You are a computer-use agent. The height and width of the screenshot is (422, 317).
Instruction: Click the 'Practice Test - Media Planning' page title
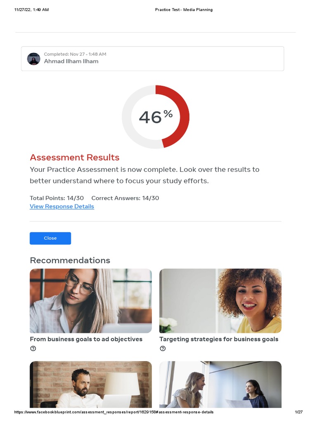pos(184,10)
